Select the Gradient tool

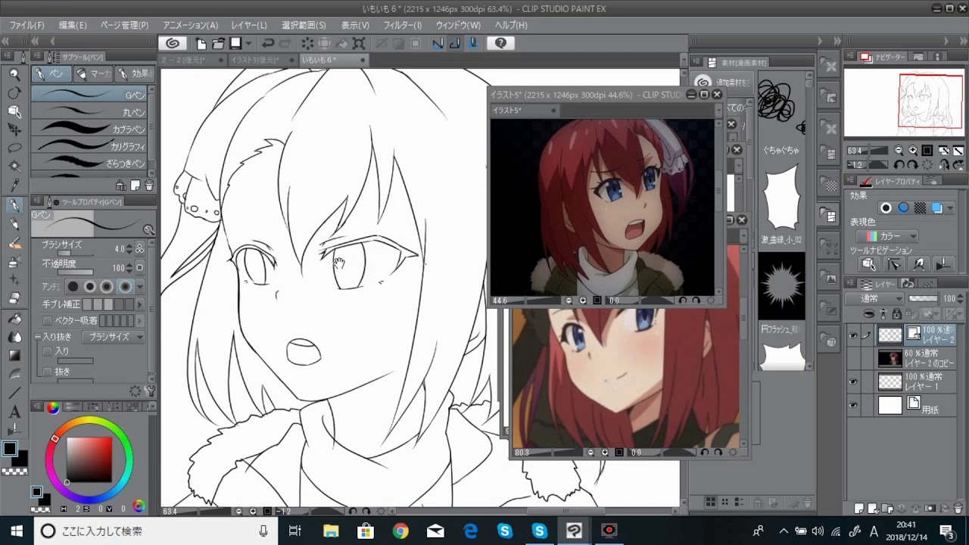click(x=14, y=355)
